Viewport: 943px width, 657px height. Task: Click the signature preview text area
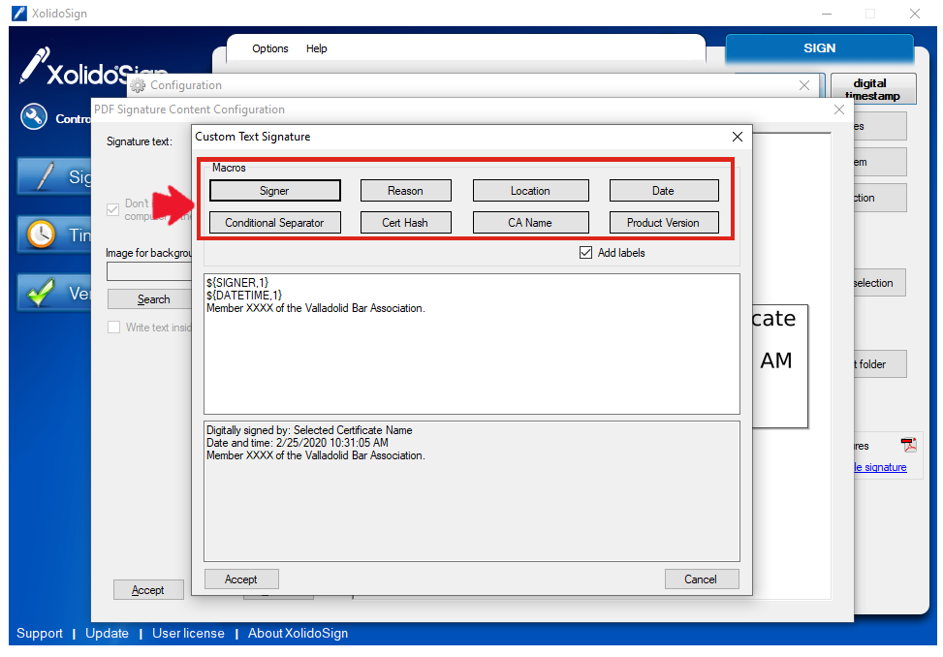471,491
